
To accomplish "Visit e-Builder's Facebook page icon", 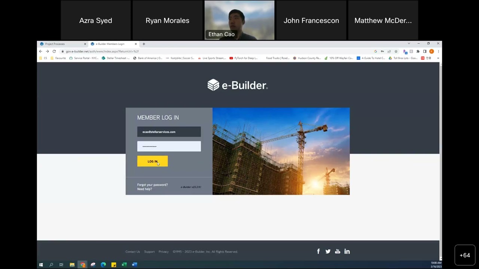I will click(318, 251).
